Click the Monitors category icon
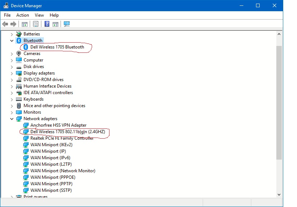Screen dimensions: 297x207 (x=19, y=112)
